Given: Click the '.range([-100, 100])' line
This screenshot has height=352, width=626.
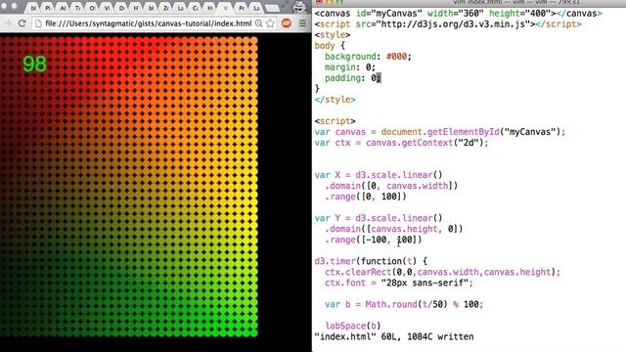Looking at the screenshot, I should click(x=373, y=240).
